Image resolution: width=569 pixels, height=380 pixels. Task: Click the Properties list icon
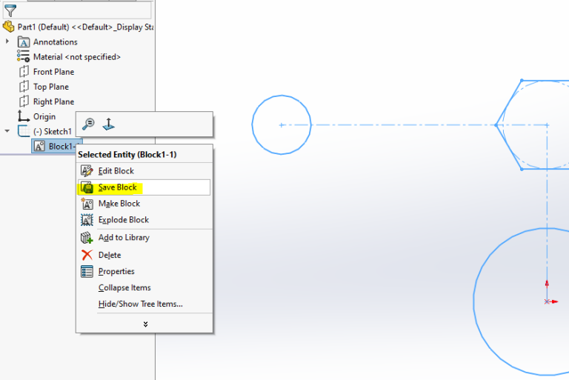(87, 271)
